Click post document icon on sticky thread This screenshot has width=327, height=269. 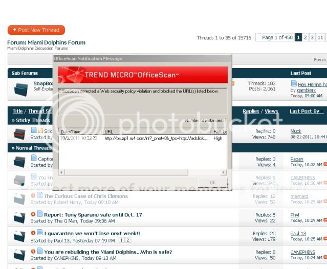click(x=34, y=130)
